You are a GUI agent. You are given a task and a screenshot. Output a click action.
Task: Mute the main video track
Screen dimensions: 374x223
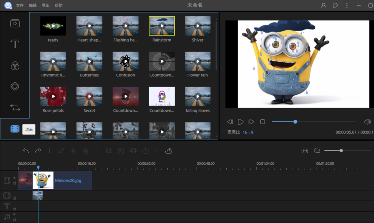(15, 178)
